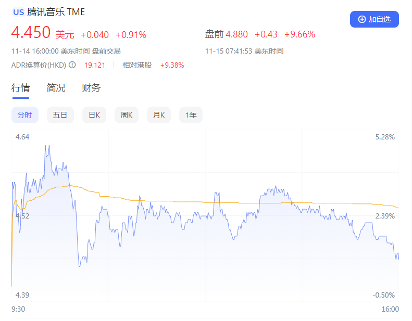The width and height of the screenshot is (412, 321).
Task: Select the 分时 chart period
Action: 25,115
